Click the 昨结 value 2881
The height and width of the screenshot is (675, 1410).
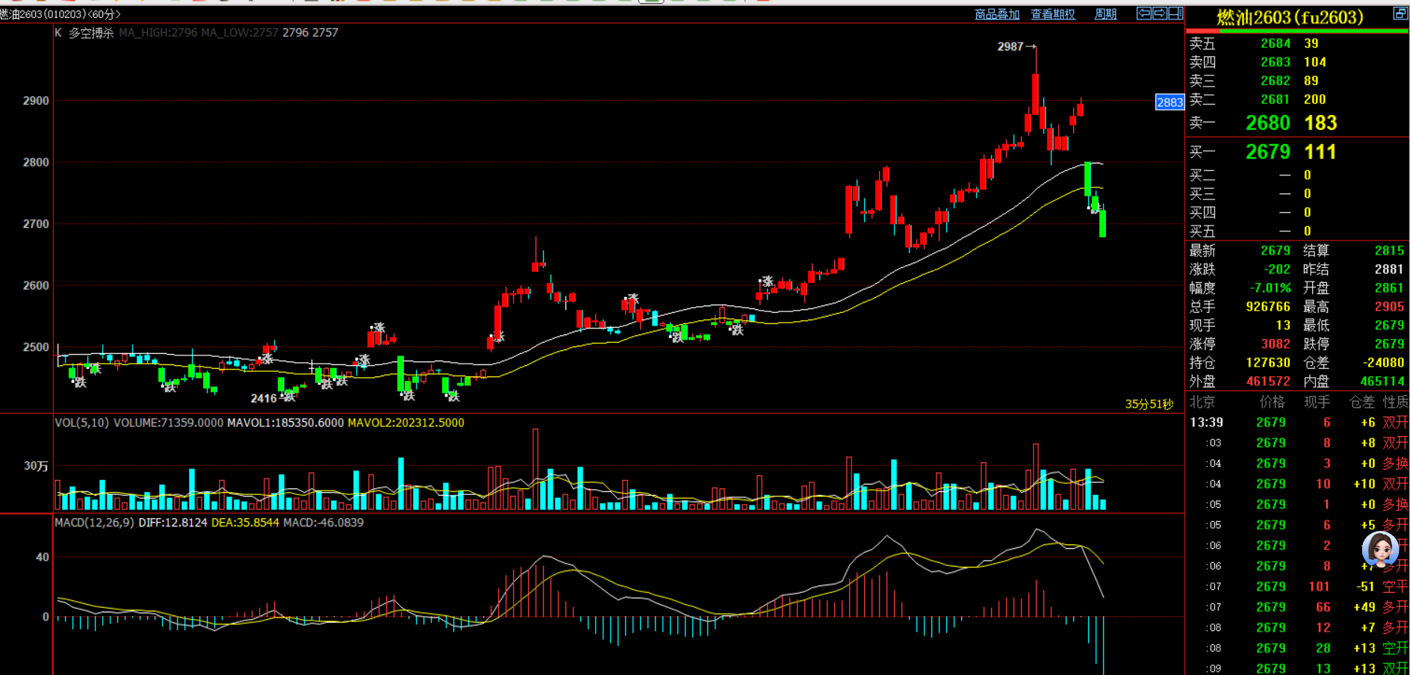(1389, 270)
